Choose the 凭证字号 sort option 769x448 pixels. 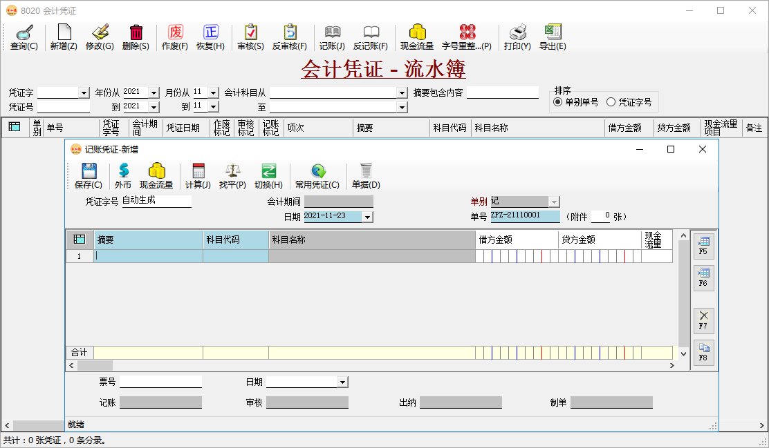[x=611, y=101]
